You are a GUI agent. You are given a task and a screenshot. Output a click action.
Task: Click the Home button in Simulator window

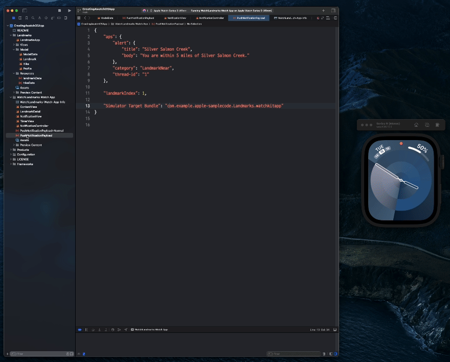coord(416,125)
